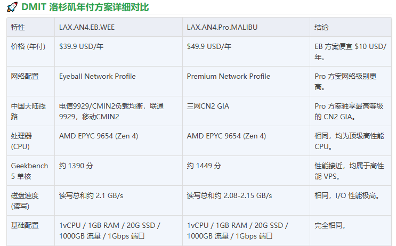
Task: Click the Premium Network Profile cell
Action: [x=228, y=76]
